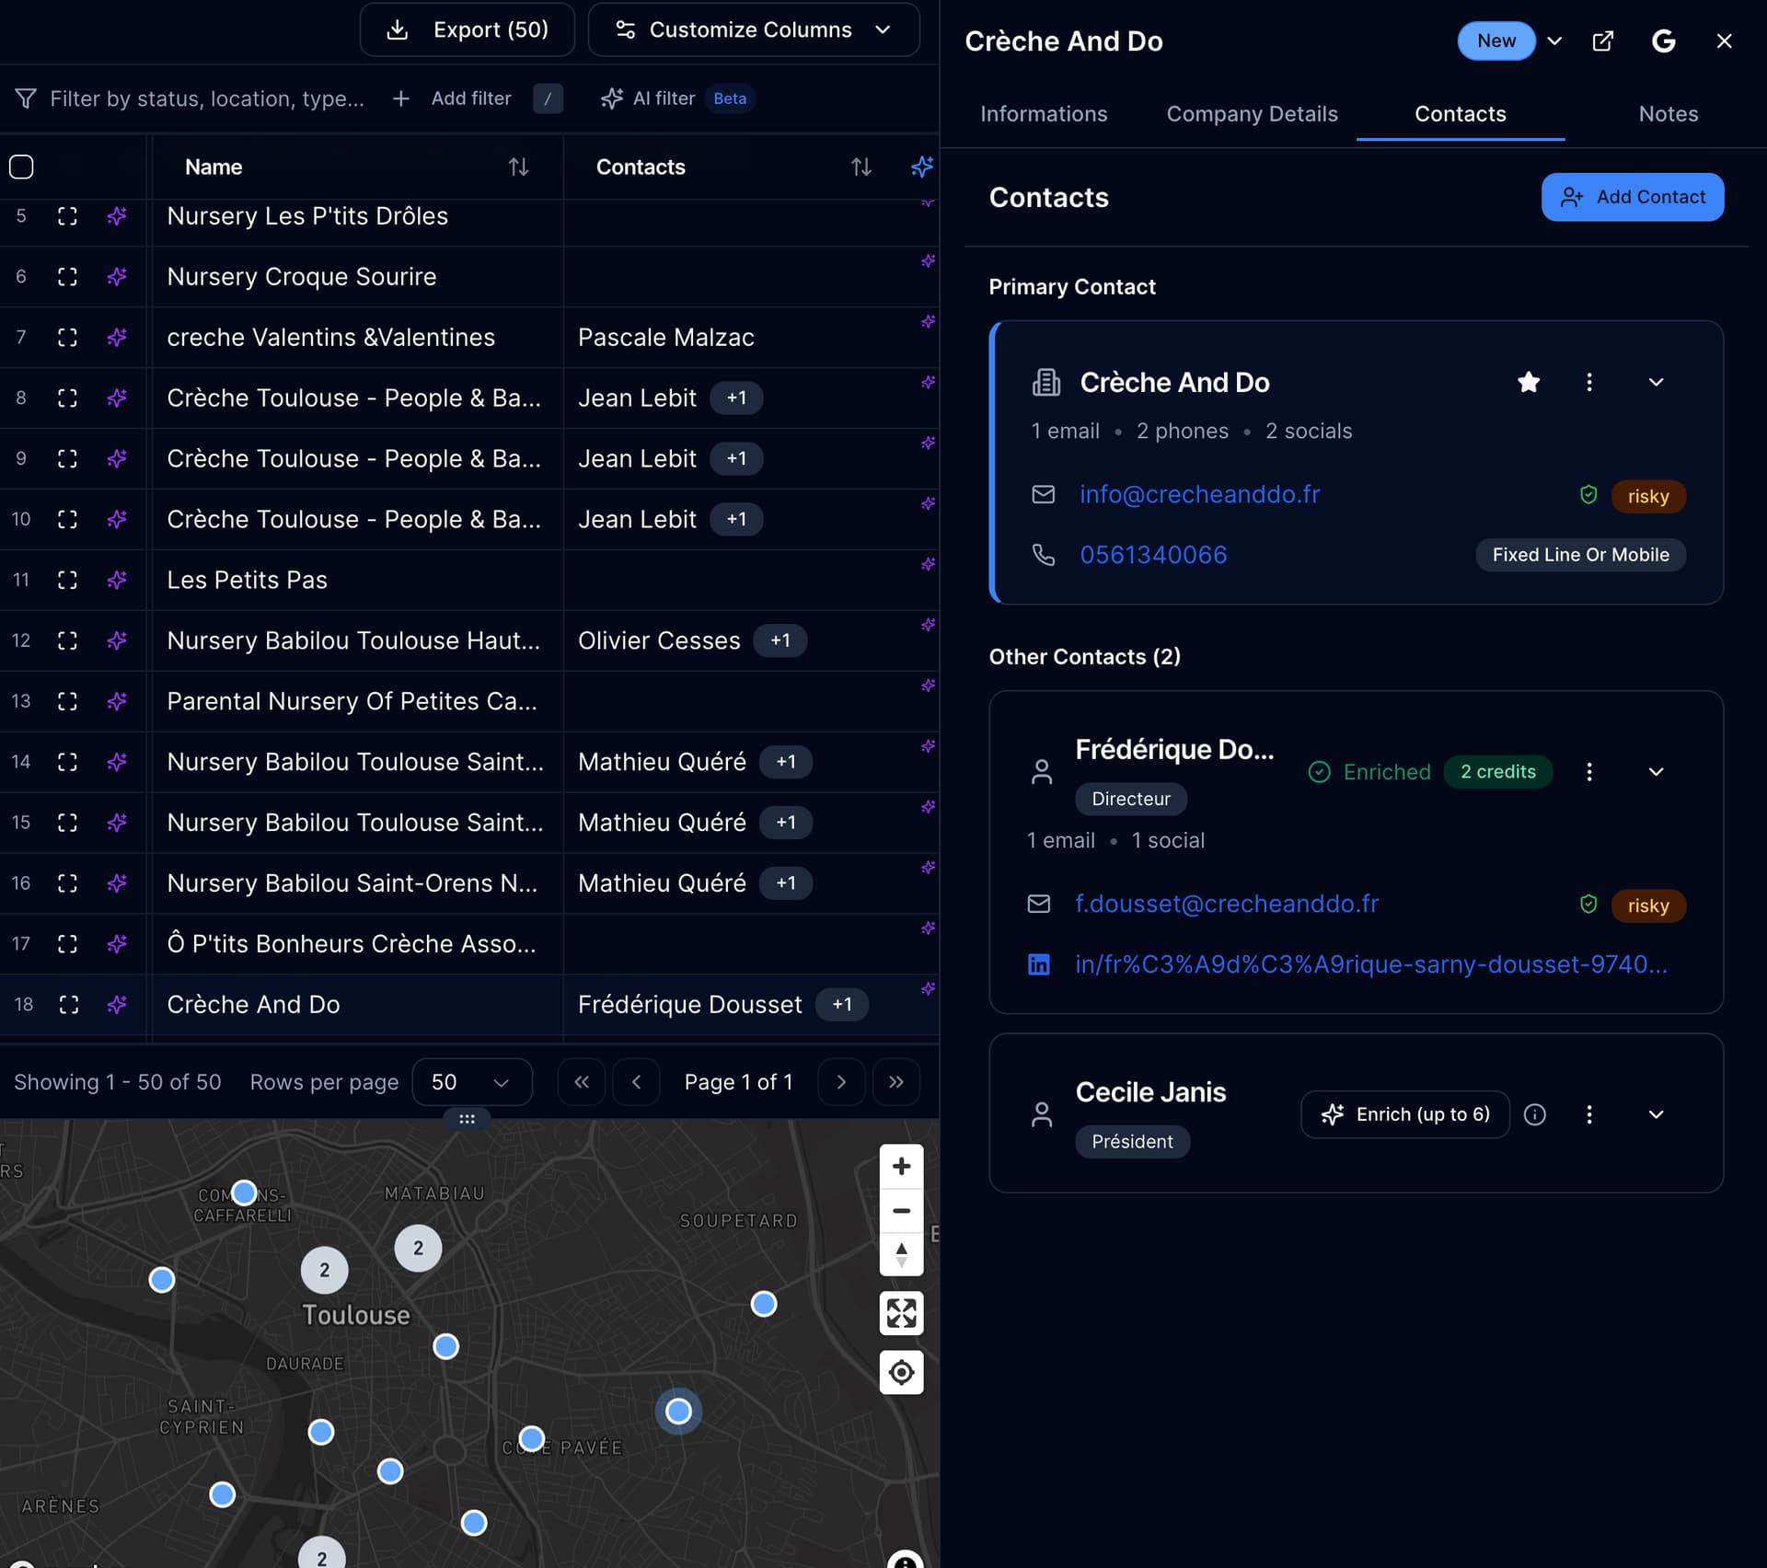This screenshot has width=1767, height=1568.
Task: Sort Contacts column toggle arrows
Action: [x=860, y=167]
